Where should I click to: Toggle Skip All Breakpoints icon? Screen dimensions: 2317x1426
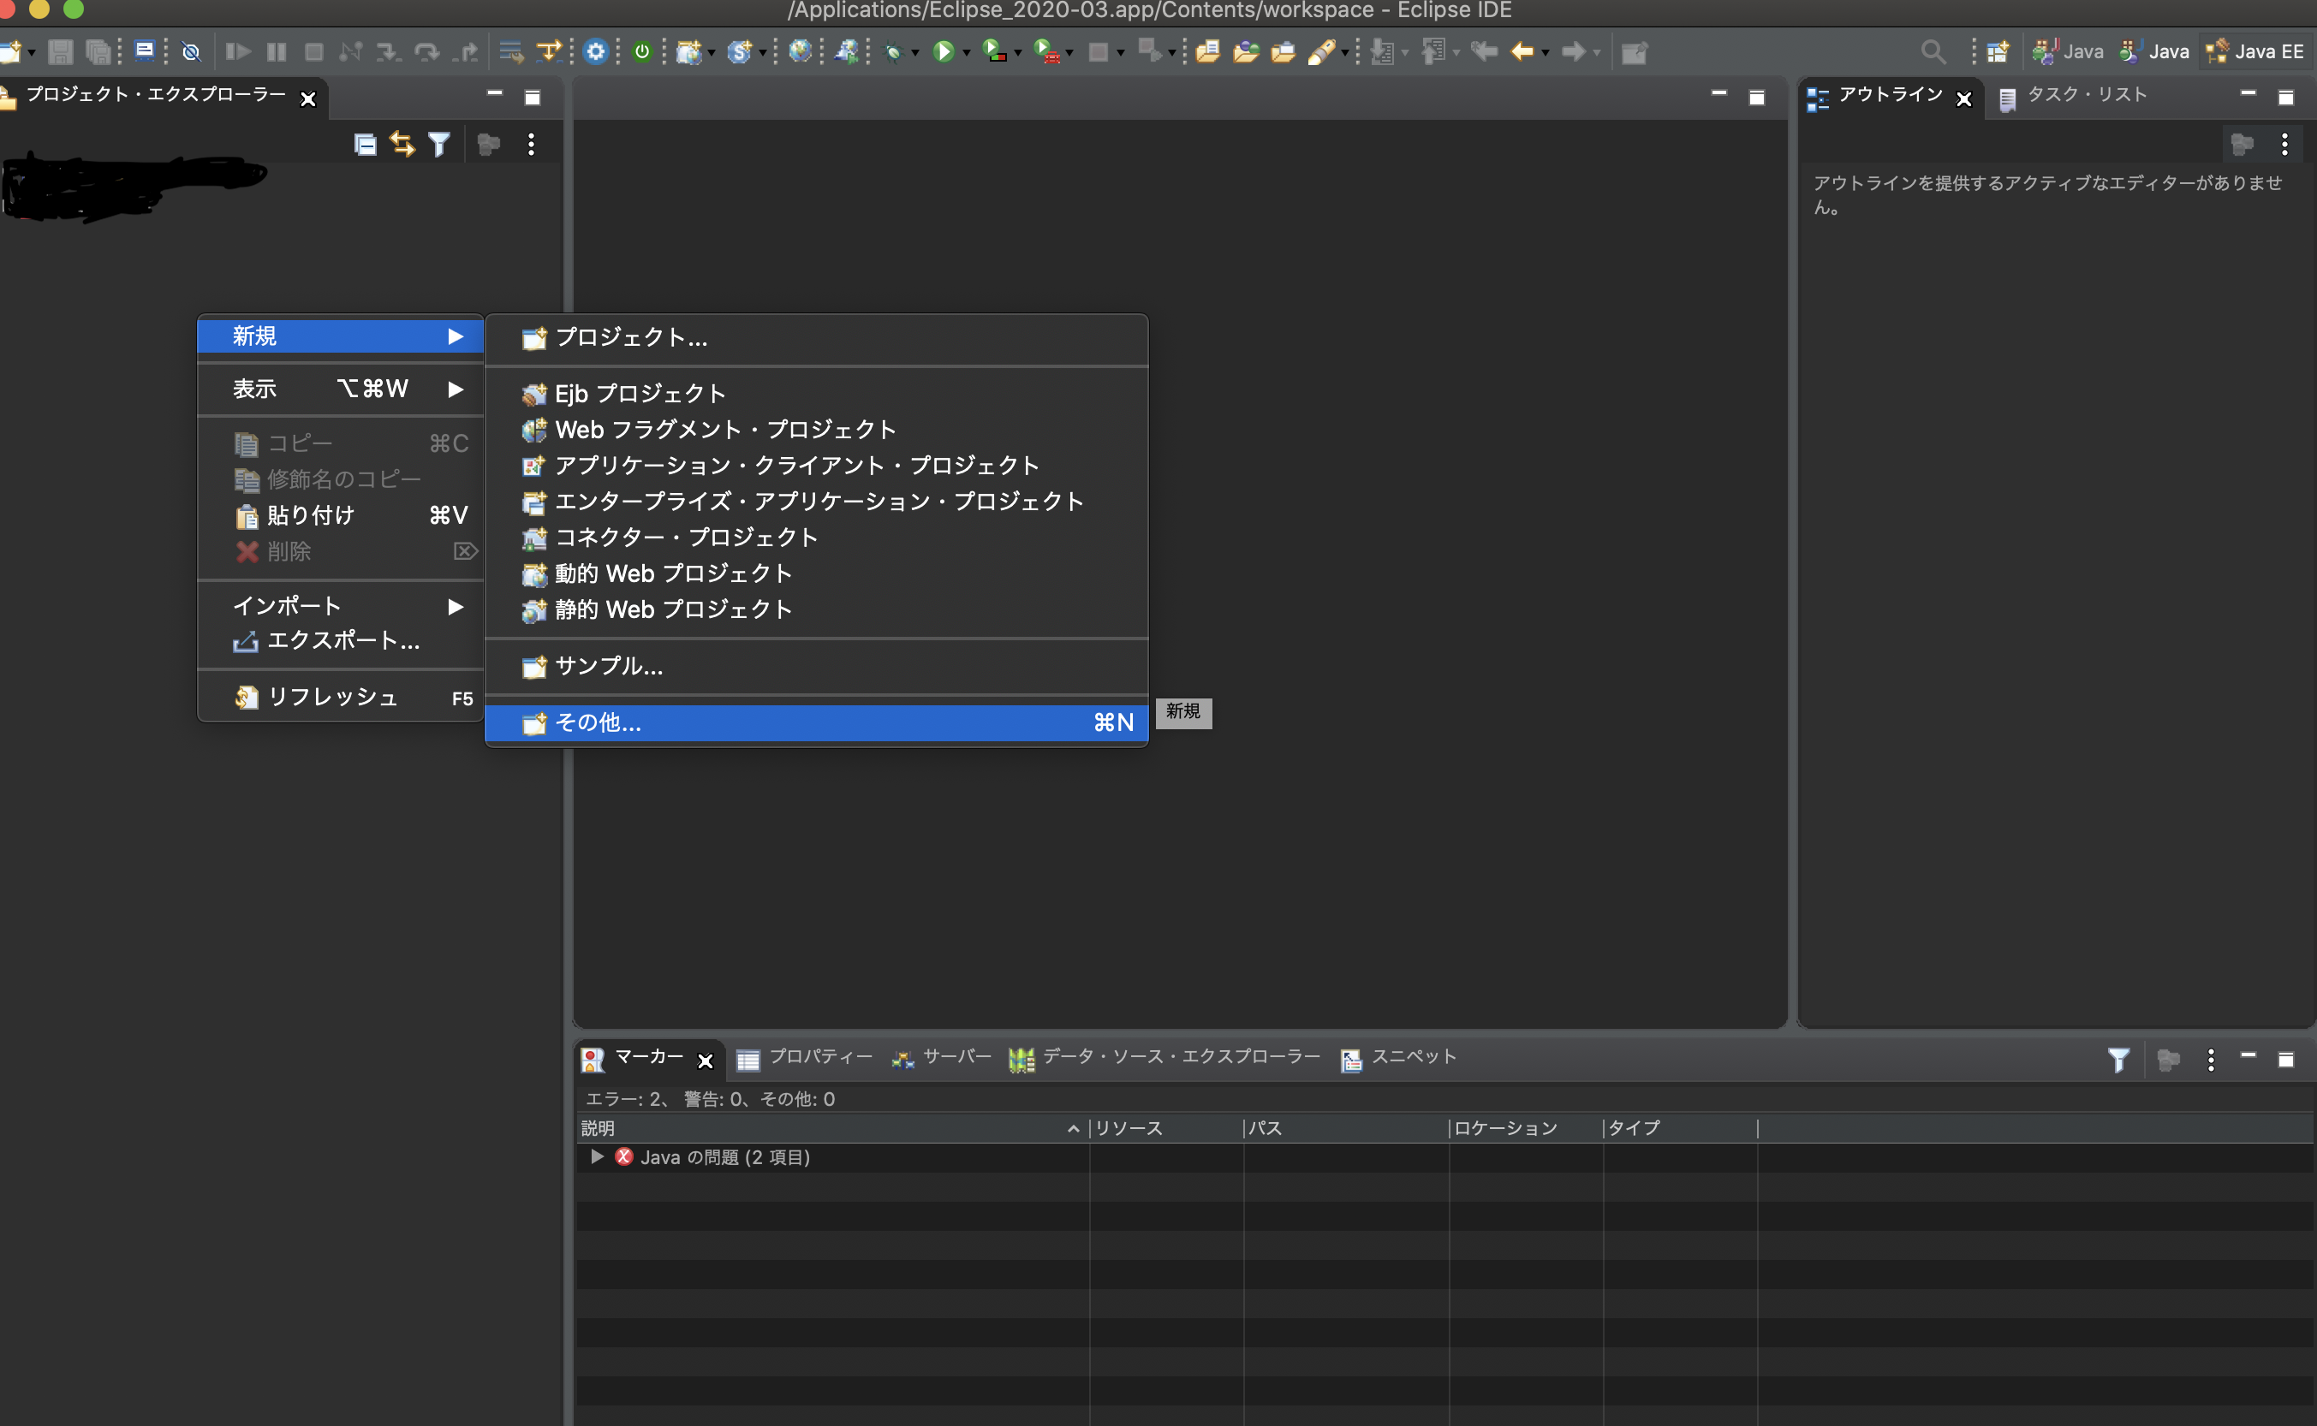coord(191,52)
